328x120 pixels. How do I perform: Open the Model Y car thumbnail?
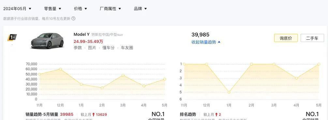pyautogui.click(x=47, y=41)
